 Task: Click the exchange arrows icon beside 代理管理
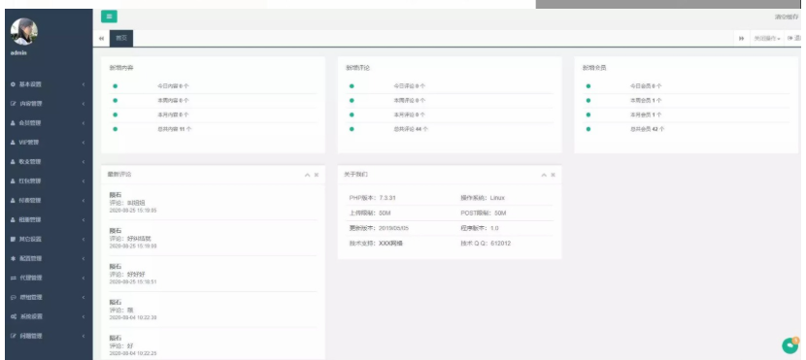(x=14, y=278)
